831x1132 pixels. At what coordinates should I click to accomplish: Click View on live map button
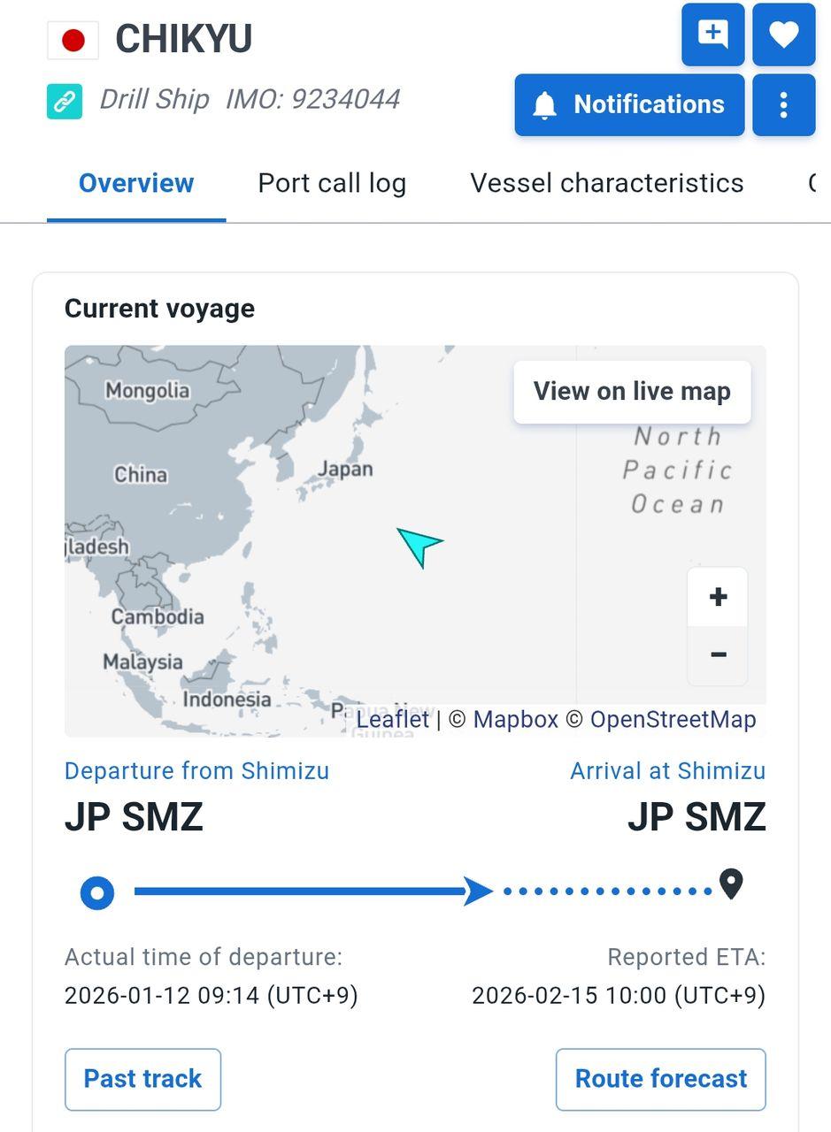pos(632,391)
